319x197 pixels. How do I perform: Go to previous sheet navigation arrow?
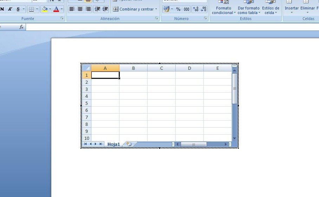pos(91,144)
